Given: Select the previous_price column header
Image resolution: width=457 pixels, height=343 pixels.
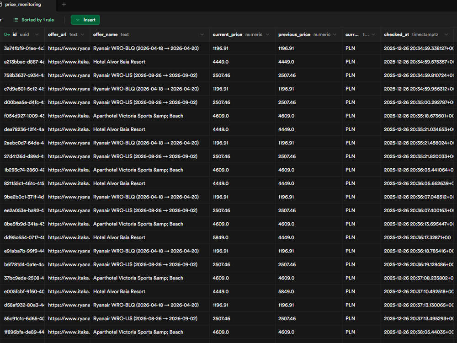Looking at the screenshot, I should pos(308,34).
